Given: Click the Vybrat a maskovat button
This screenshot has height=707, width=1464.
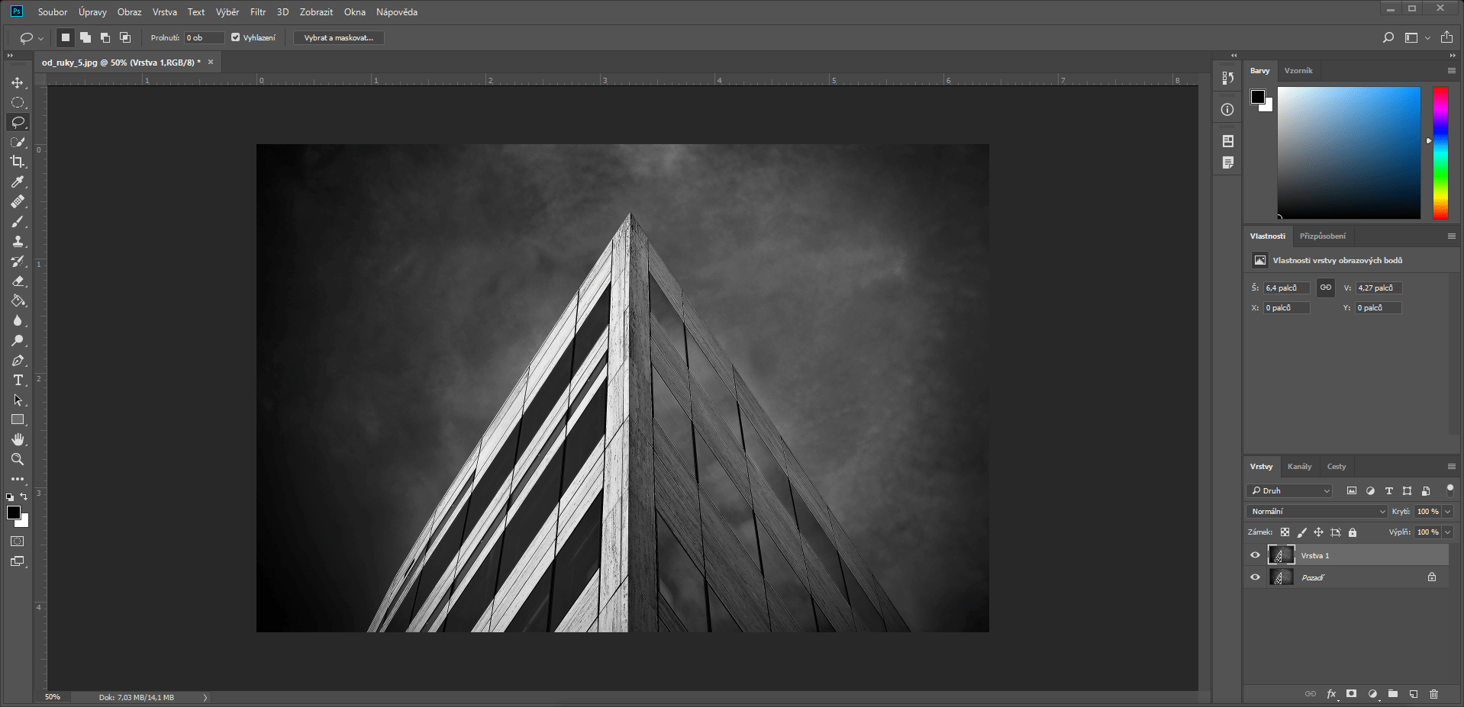Looking at the screenshot, I should point(338,37).
